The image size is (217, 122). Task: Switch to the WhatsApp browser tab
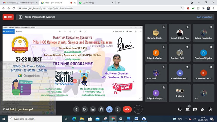[94, 3]
